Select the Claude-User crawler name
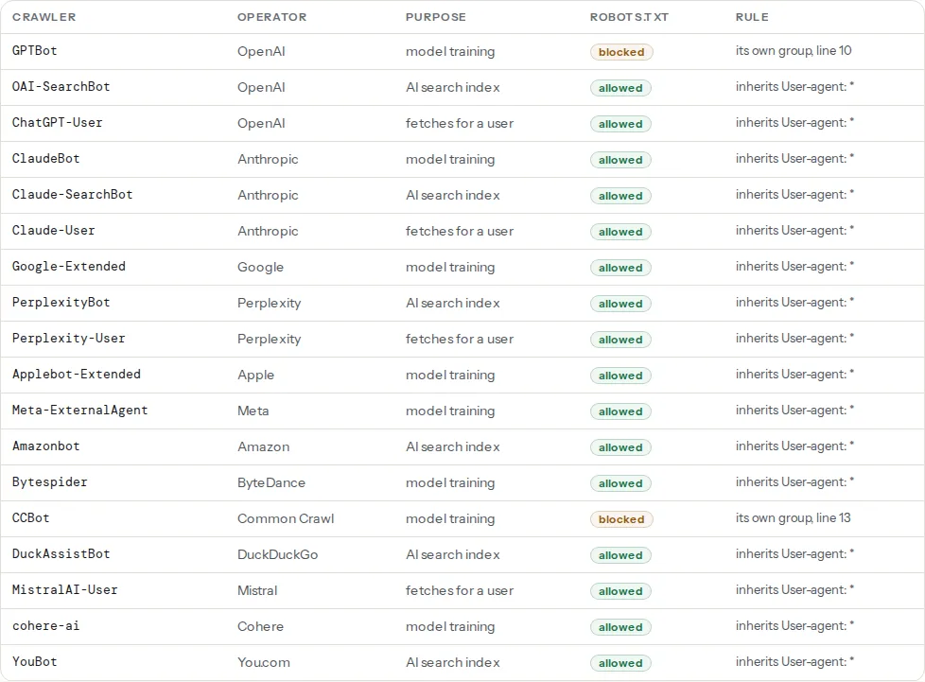The image size is (925, 682). point(54,231)
